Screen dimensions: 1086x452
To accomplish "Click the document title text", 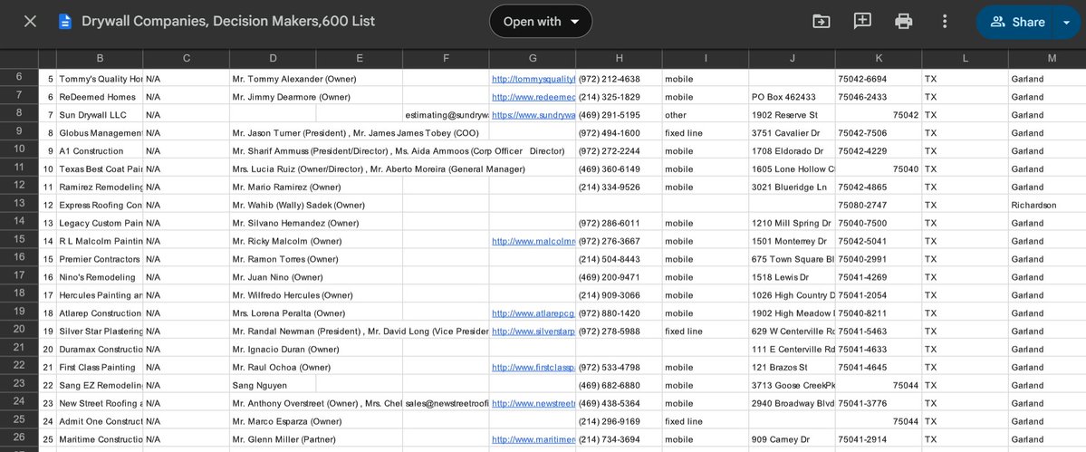I will (x=228, y=22).
